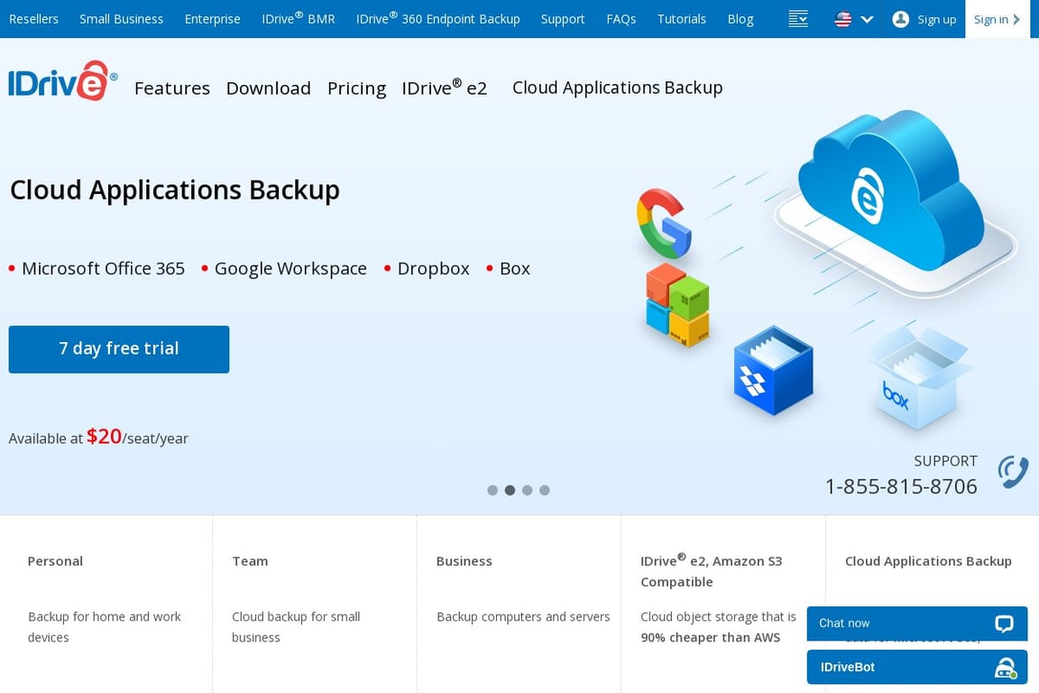Image resolution: width=1039 pixels, height=693 pixels.
Task: Click 'Microsoft Office 365' bullet text
Action: [x=104, y=269]
